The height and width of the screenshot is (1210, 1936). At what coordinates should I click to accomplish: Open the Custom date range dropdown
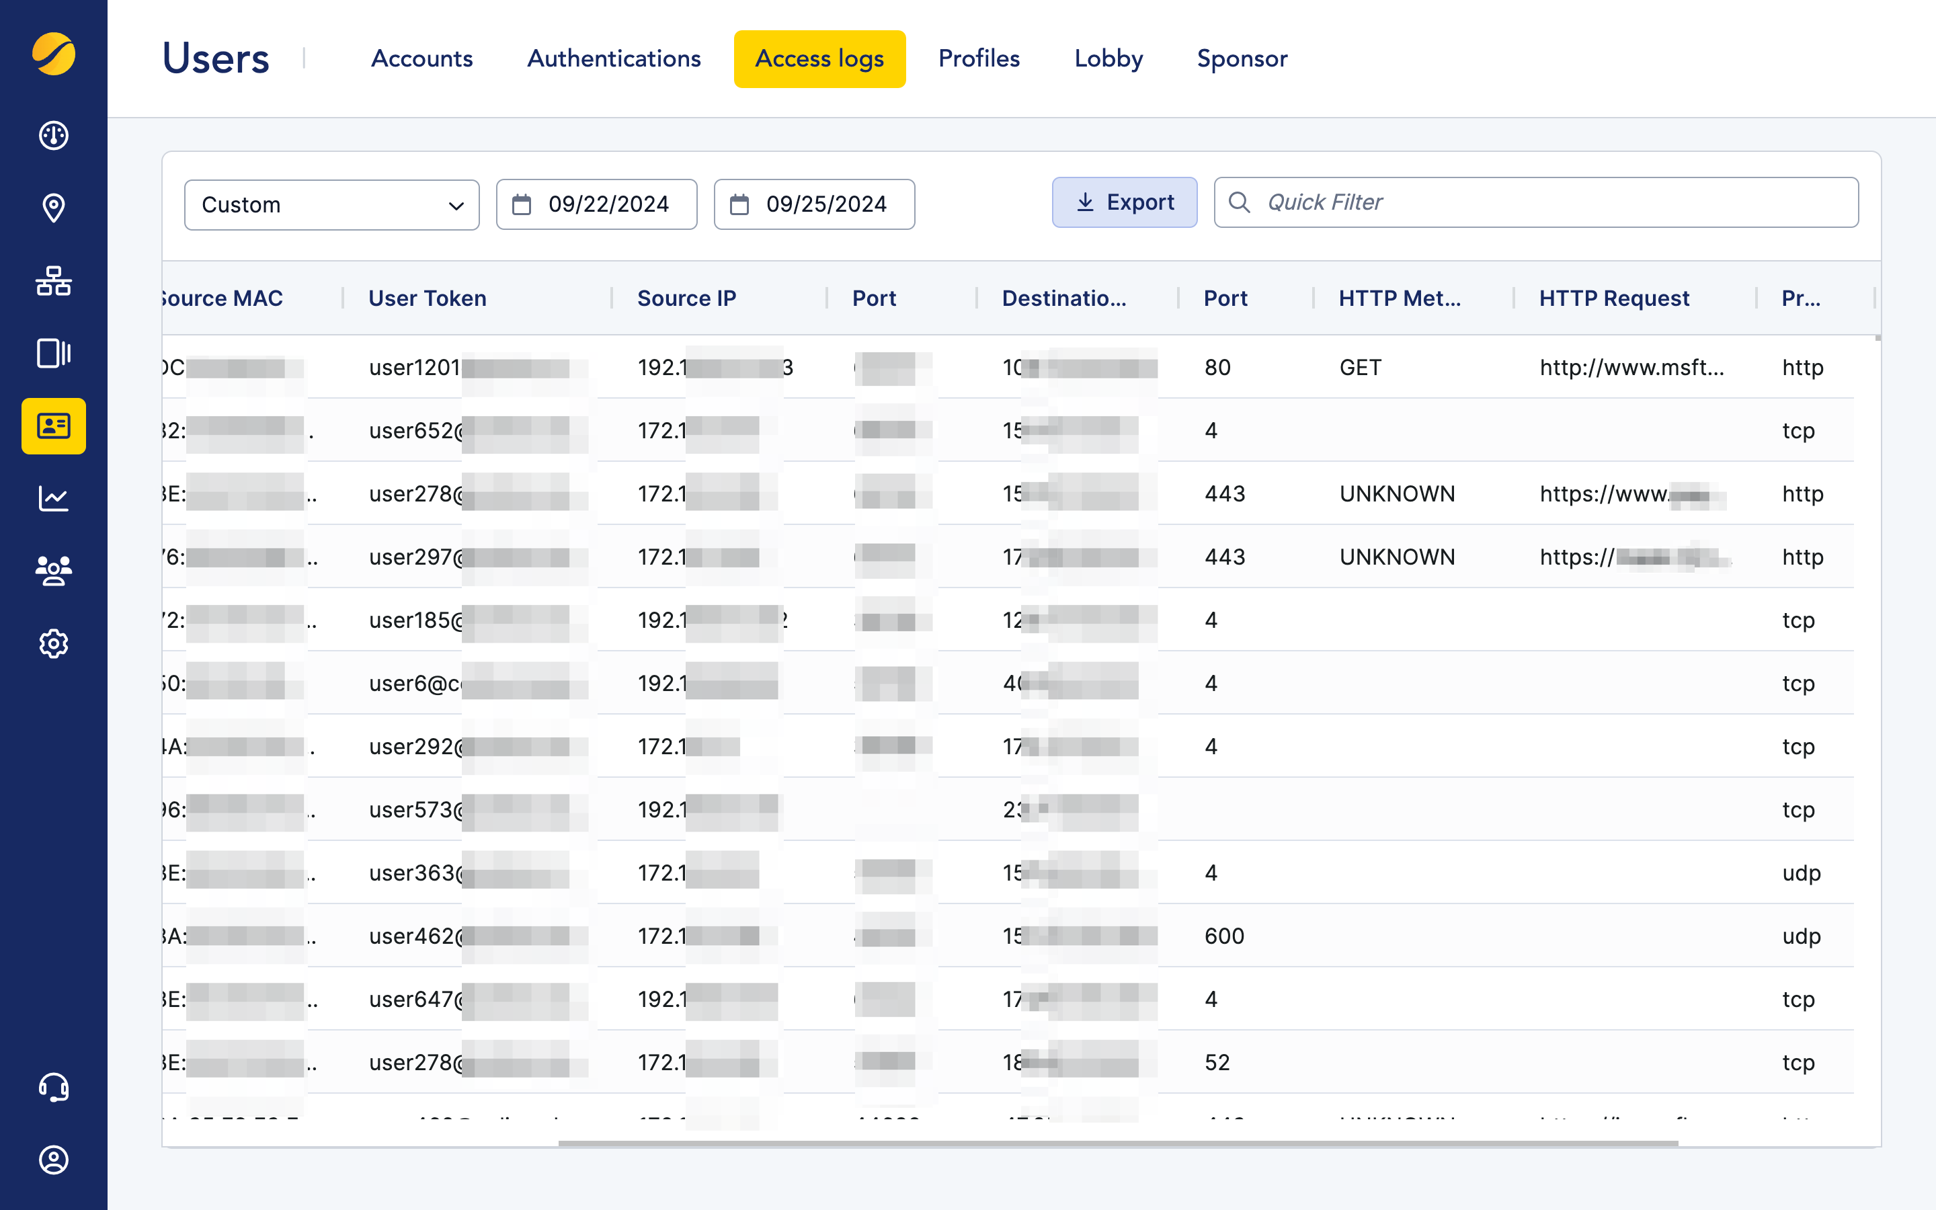coord(331,204)
